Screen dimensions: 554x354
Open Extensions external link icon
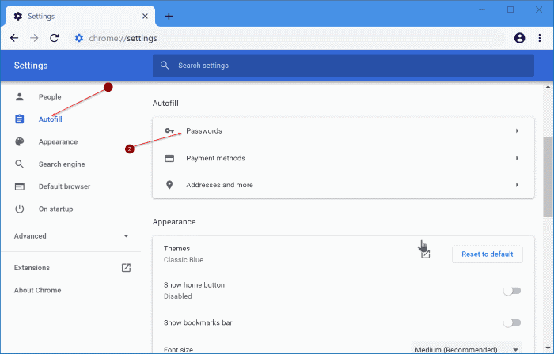coord(126,268)
